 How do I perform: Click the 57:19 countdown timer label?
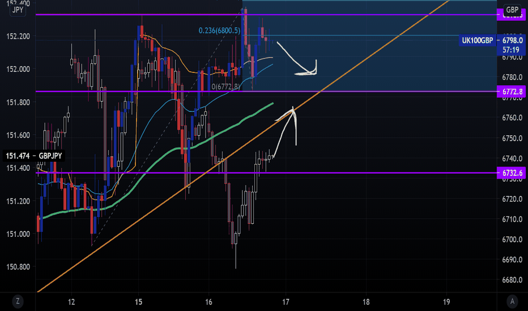[x=511, y=50]
